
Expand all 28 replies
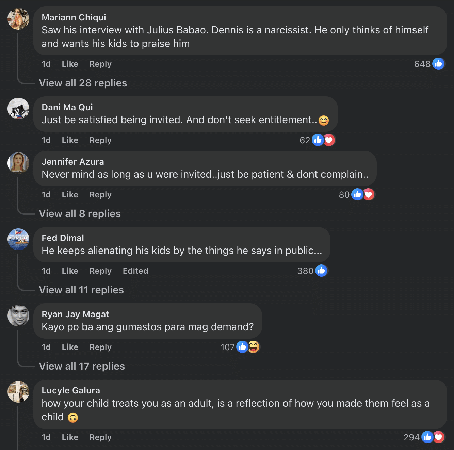(x=83, y=83)
